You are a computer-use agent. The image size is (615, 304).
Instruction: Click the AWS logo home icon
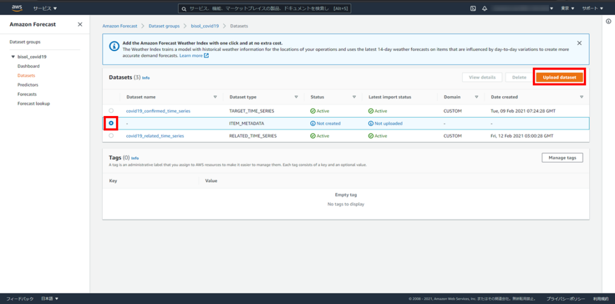(17, 8)
